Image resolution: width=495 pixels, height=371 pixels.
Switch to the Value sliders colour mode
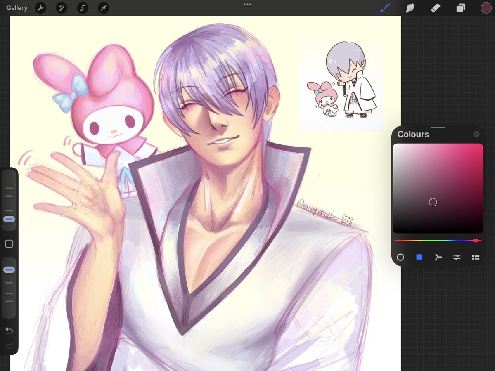(x=457, y=257)
